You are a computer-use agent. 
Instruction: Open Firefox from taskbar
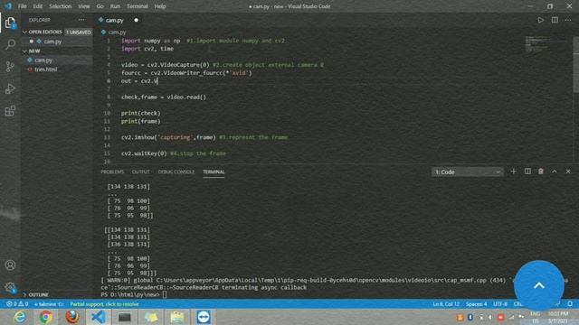point(72,317)
